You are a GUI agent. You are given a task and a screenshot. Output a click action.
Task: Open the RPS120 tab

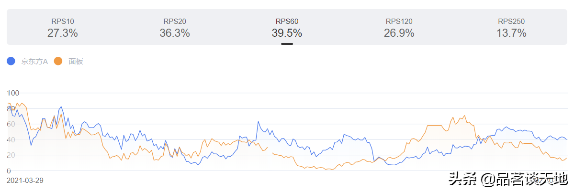coord(399,21)
